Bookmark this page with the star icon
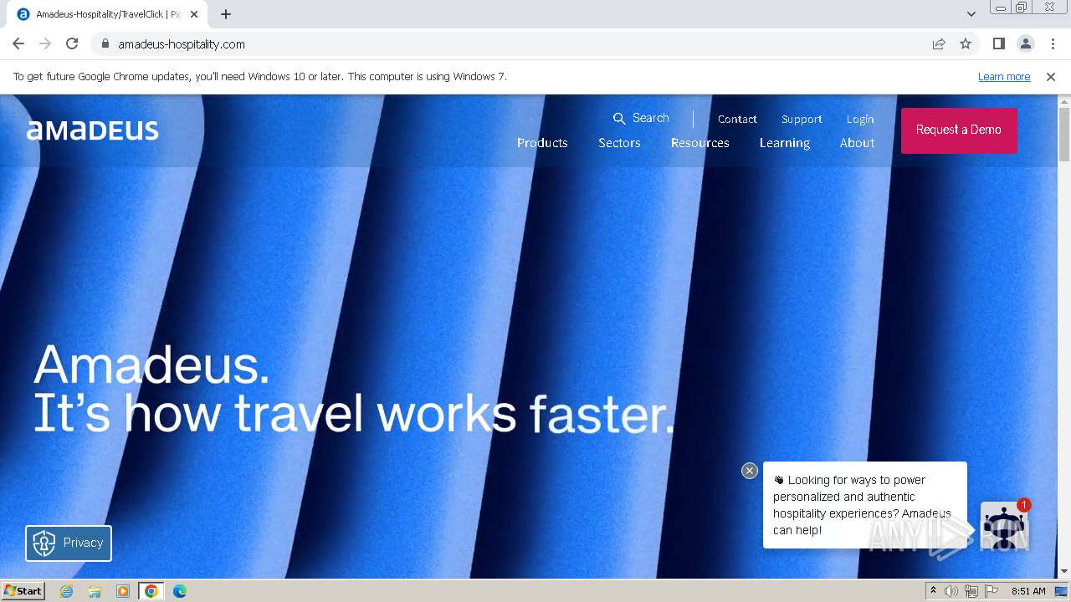The width and height of the screenshot is (1071, 602). tap(966, 43)
